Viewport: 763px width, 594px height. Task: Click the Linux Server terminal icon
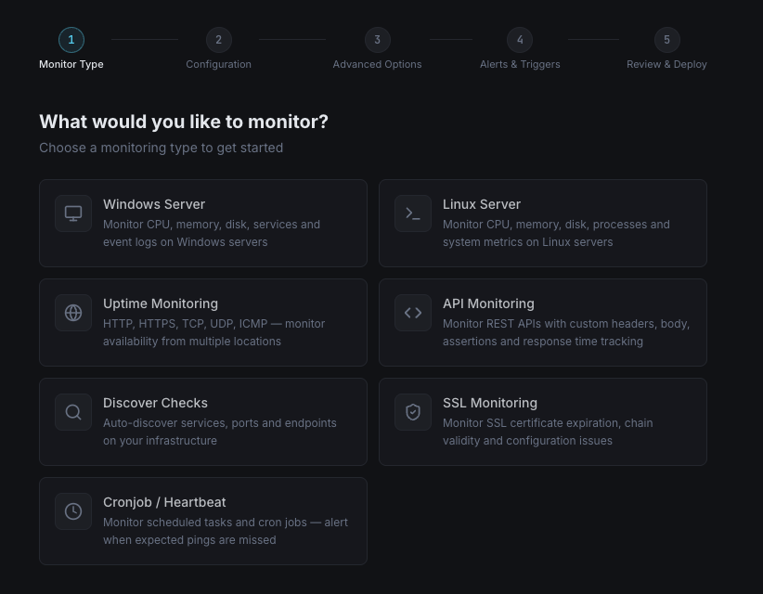tap(413, 213)
